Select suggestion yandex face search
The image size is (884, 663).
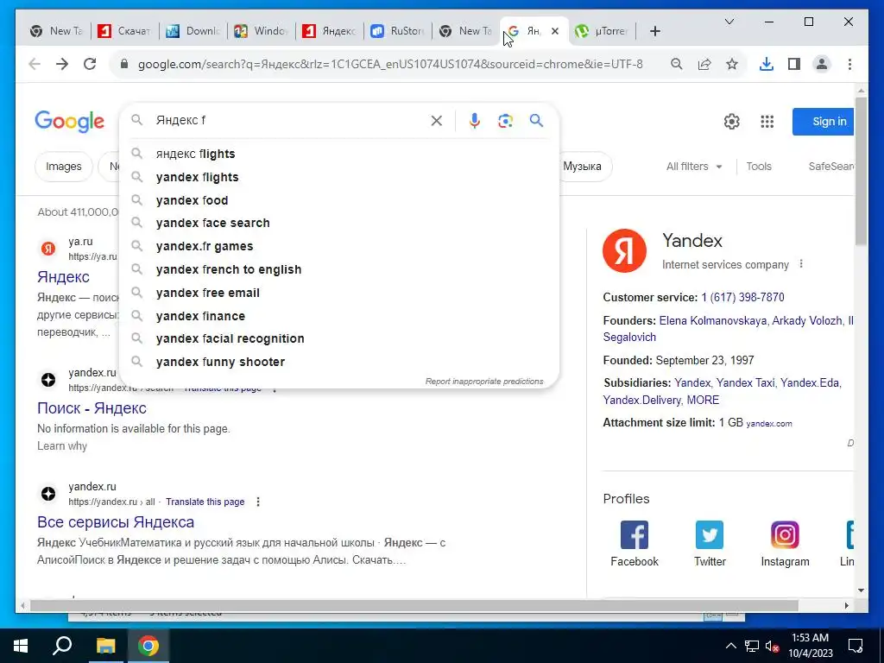pyautogui.click(x=339, y=223)
